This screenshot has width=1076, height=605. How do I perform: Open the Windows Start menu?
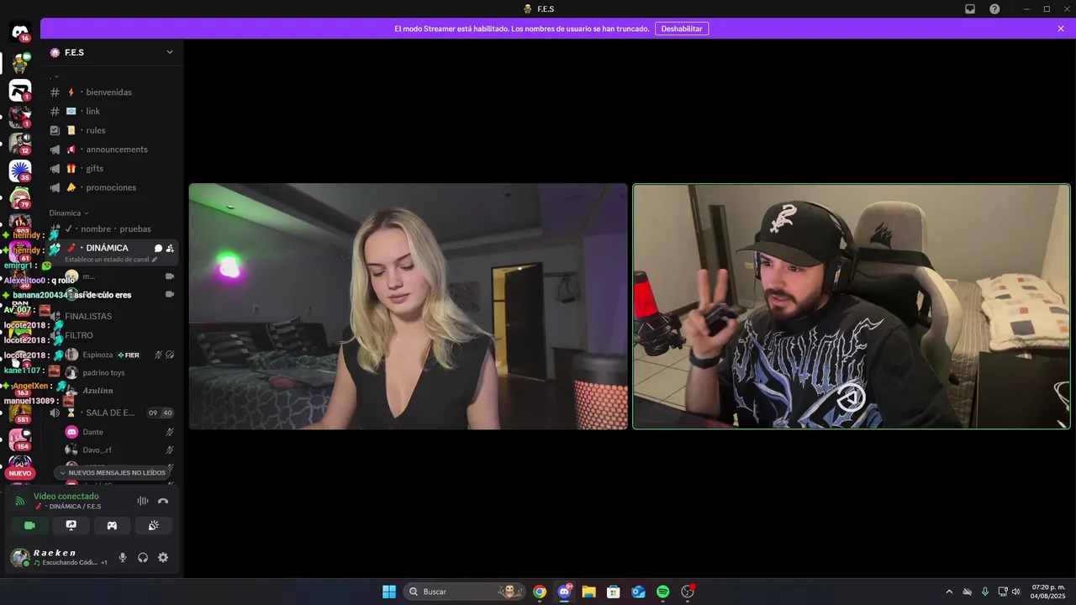coord(389,592)
